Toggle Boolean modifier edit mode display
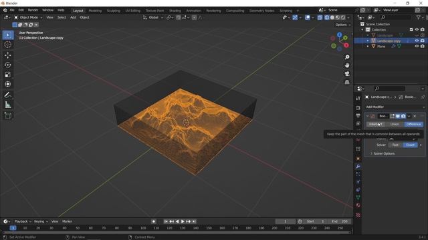 point(393,116)
